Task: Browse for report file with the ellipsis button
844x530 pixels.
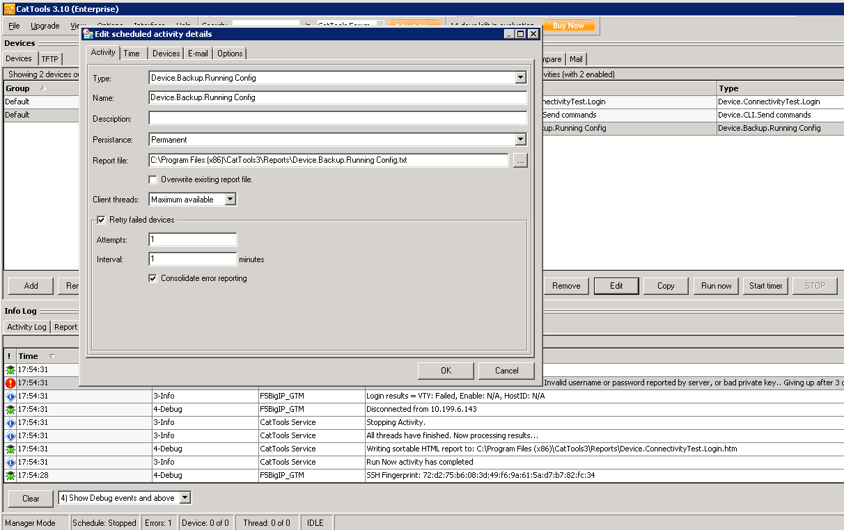Action: [x=520, y=161]
